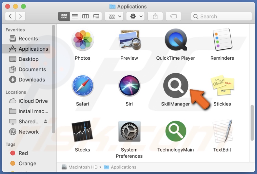The width and height of the screenshot is (257, 174).
Task: Select the Orange tag
Action: click(x=26, y=164)
